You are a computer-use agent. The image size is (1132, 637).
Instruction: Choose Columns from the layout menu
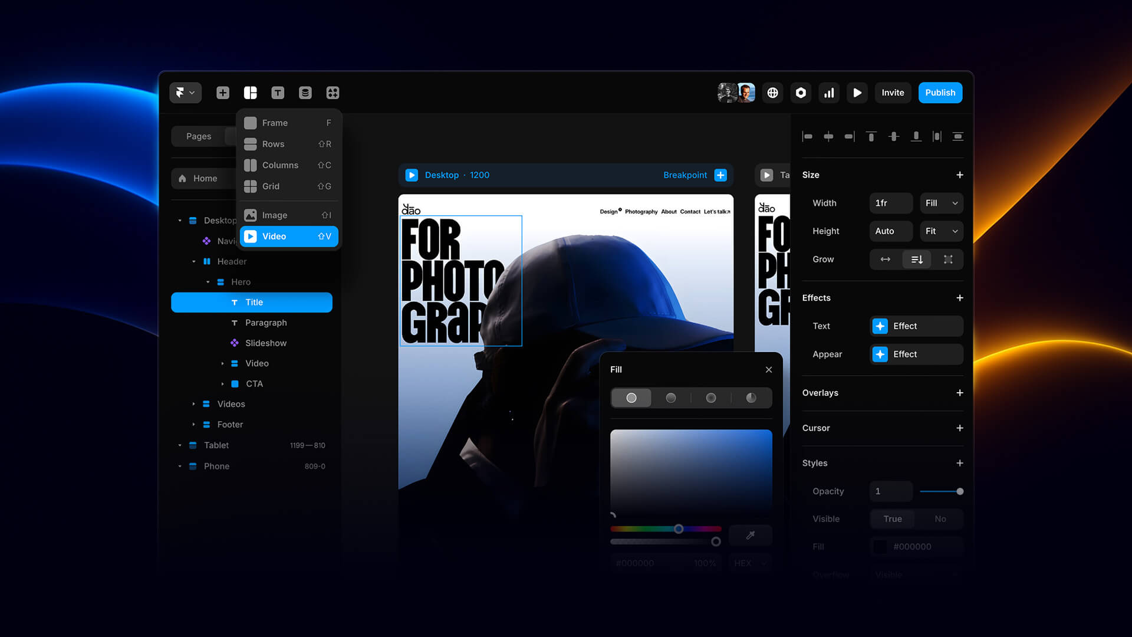click(289, 165)
